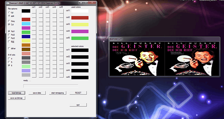
Task: Toggle the Col checkbox
Action: [x=9, y=25]
